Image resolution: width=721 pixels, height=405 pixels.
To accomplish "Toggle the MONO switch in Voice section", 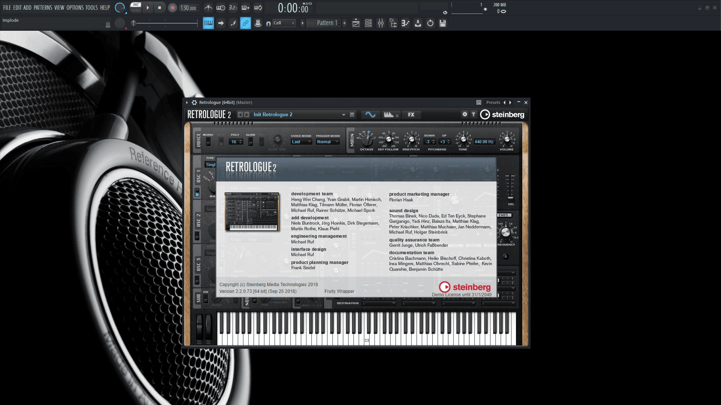I will click(x=208, y=142).
